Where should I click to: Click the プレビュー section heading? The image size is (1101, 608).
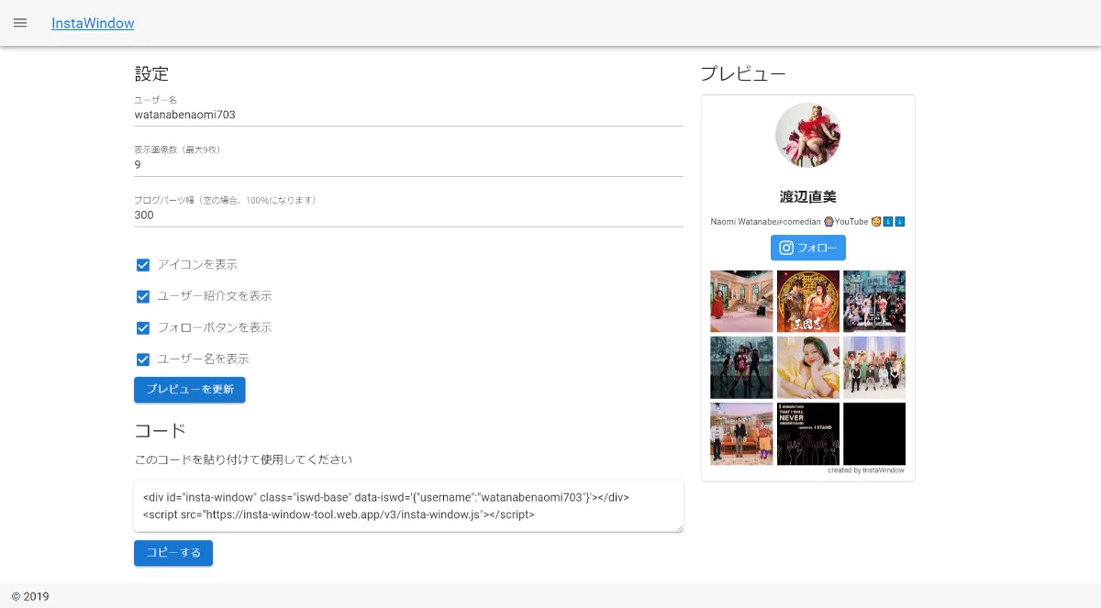pos(743,74)
